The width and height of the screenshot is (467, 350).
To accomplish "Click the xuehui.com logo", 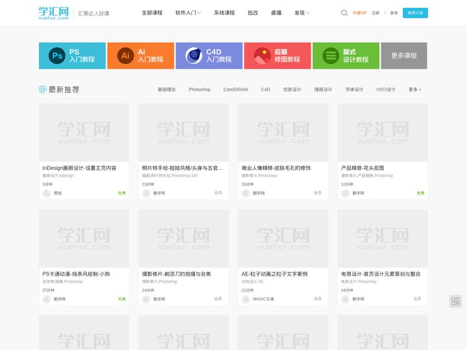I will 54,13.
